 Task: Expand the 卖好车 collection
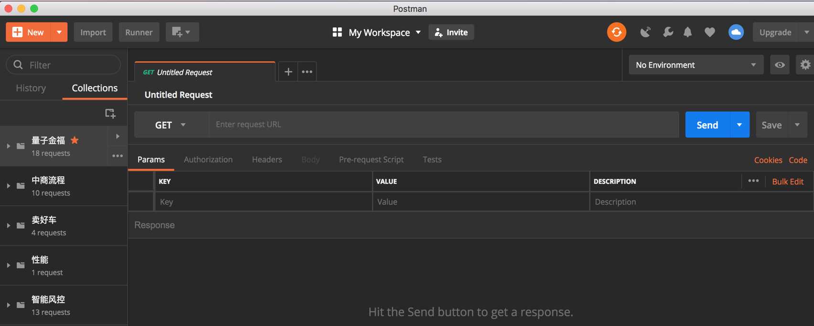point(8,225)
